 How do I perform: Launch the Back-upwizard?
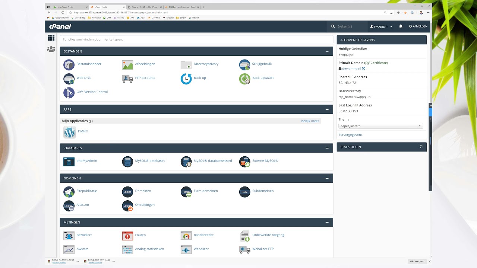point(263,78)
